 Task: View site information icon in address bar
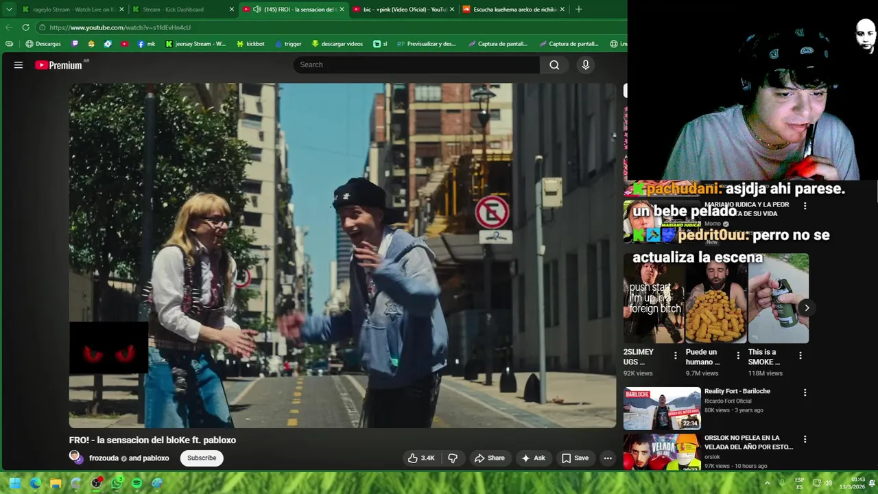pyautogui.click(x=42, y=27)
